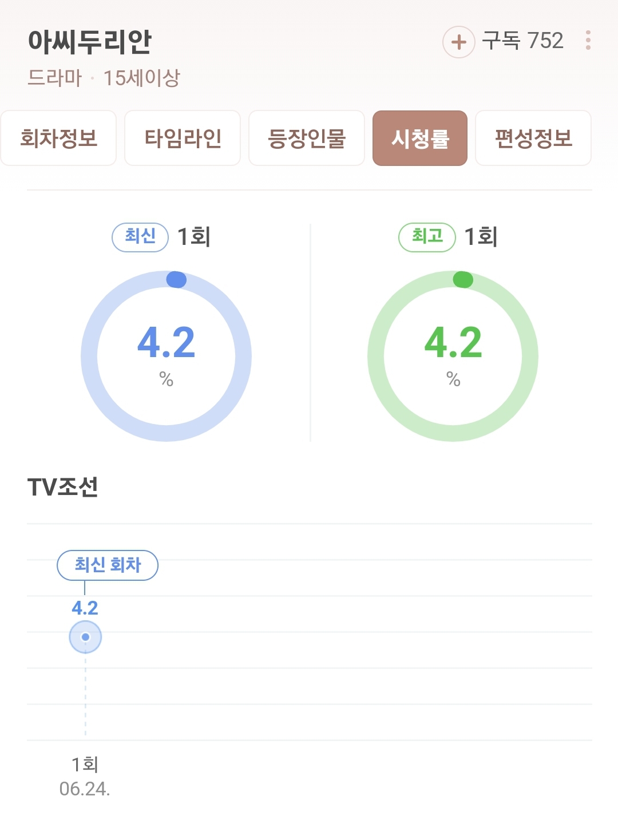
Task: Go to the 편성정보 tab
Action: pos(533,138)
